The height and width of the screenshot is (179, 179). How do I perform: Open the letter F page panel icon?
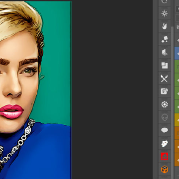click(165, 91)
